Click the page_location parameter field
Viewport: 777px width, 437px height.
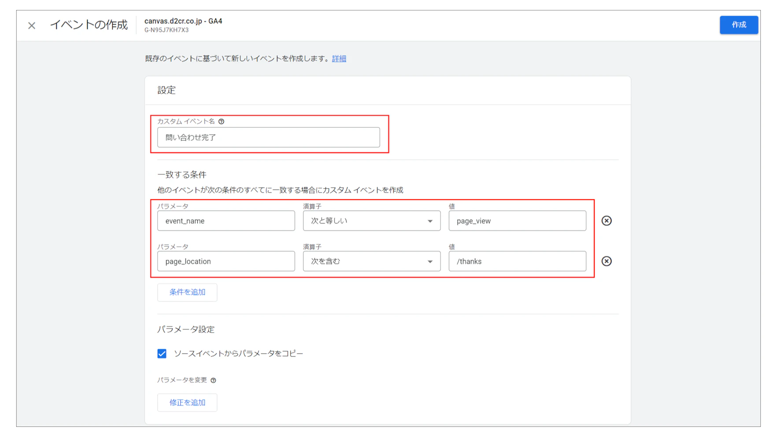[x=226, y=261]
